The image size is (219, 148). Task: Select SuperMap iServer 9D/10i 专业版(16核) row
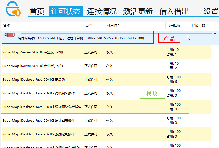106,66
